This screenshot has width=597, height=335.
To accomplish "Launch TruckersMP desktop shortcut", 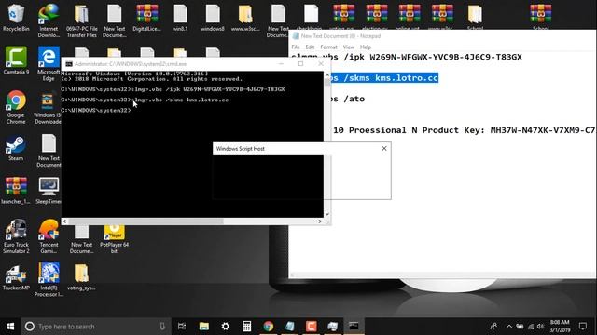I will point(16,277).
